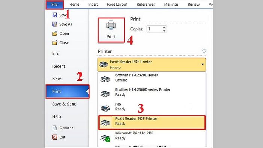Increase copies with the up arrow
The width and height of the screenshot is (263, 148).
[x=164, y=27]
